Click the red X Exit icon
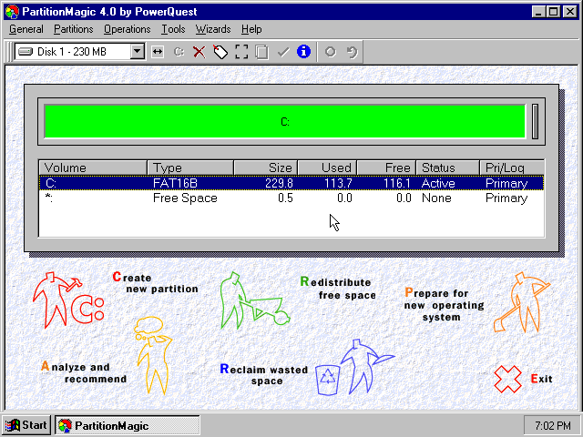The height and width of the screenshot is (437, 583). [x=507, y=379]
